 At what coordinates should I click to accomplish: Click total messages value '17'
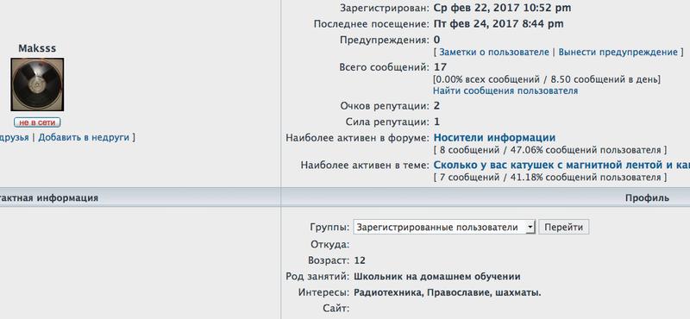(440, 67)
